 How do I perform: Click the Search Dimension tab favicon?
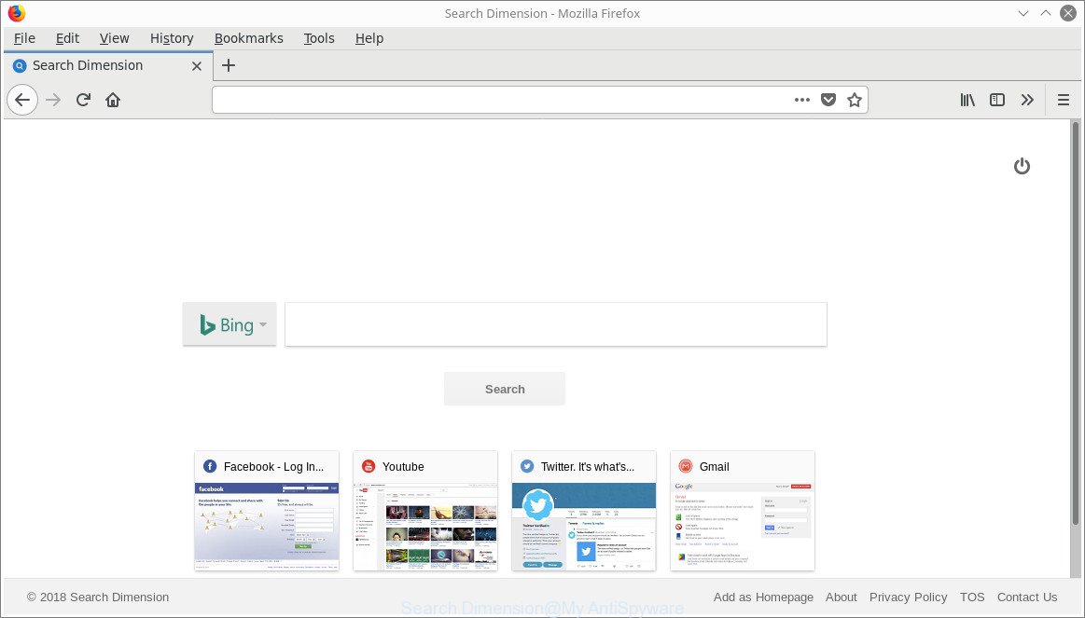[21, 65]
